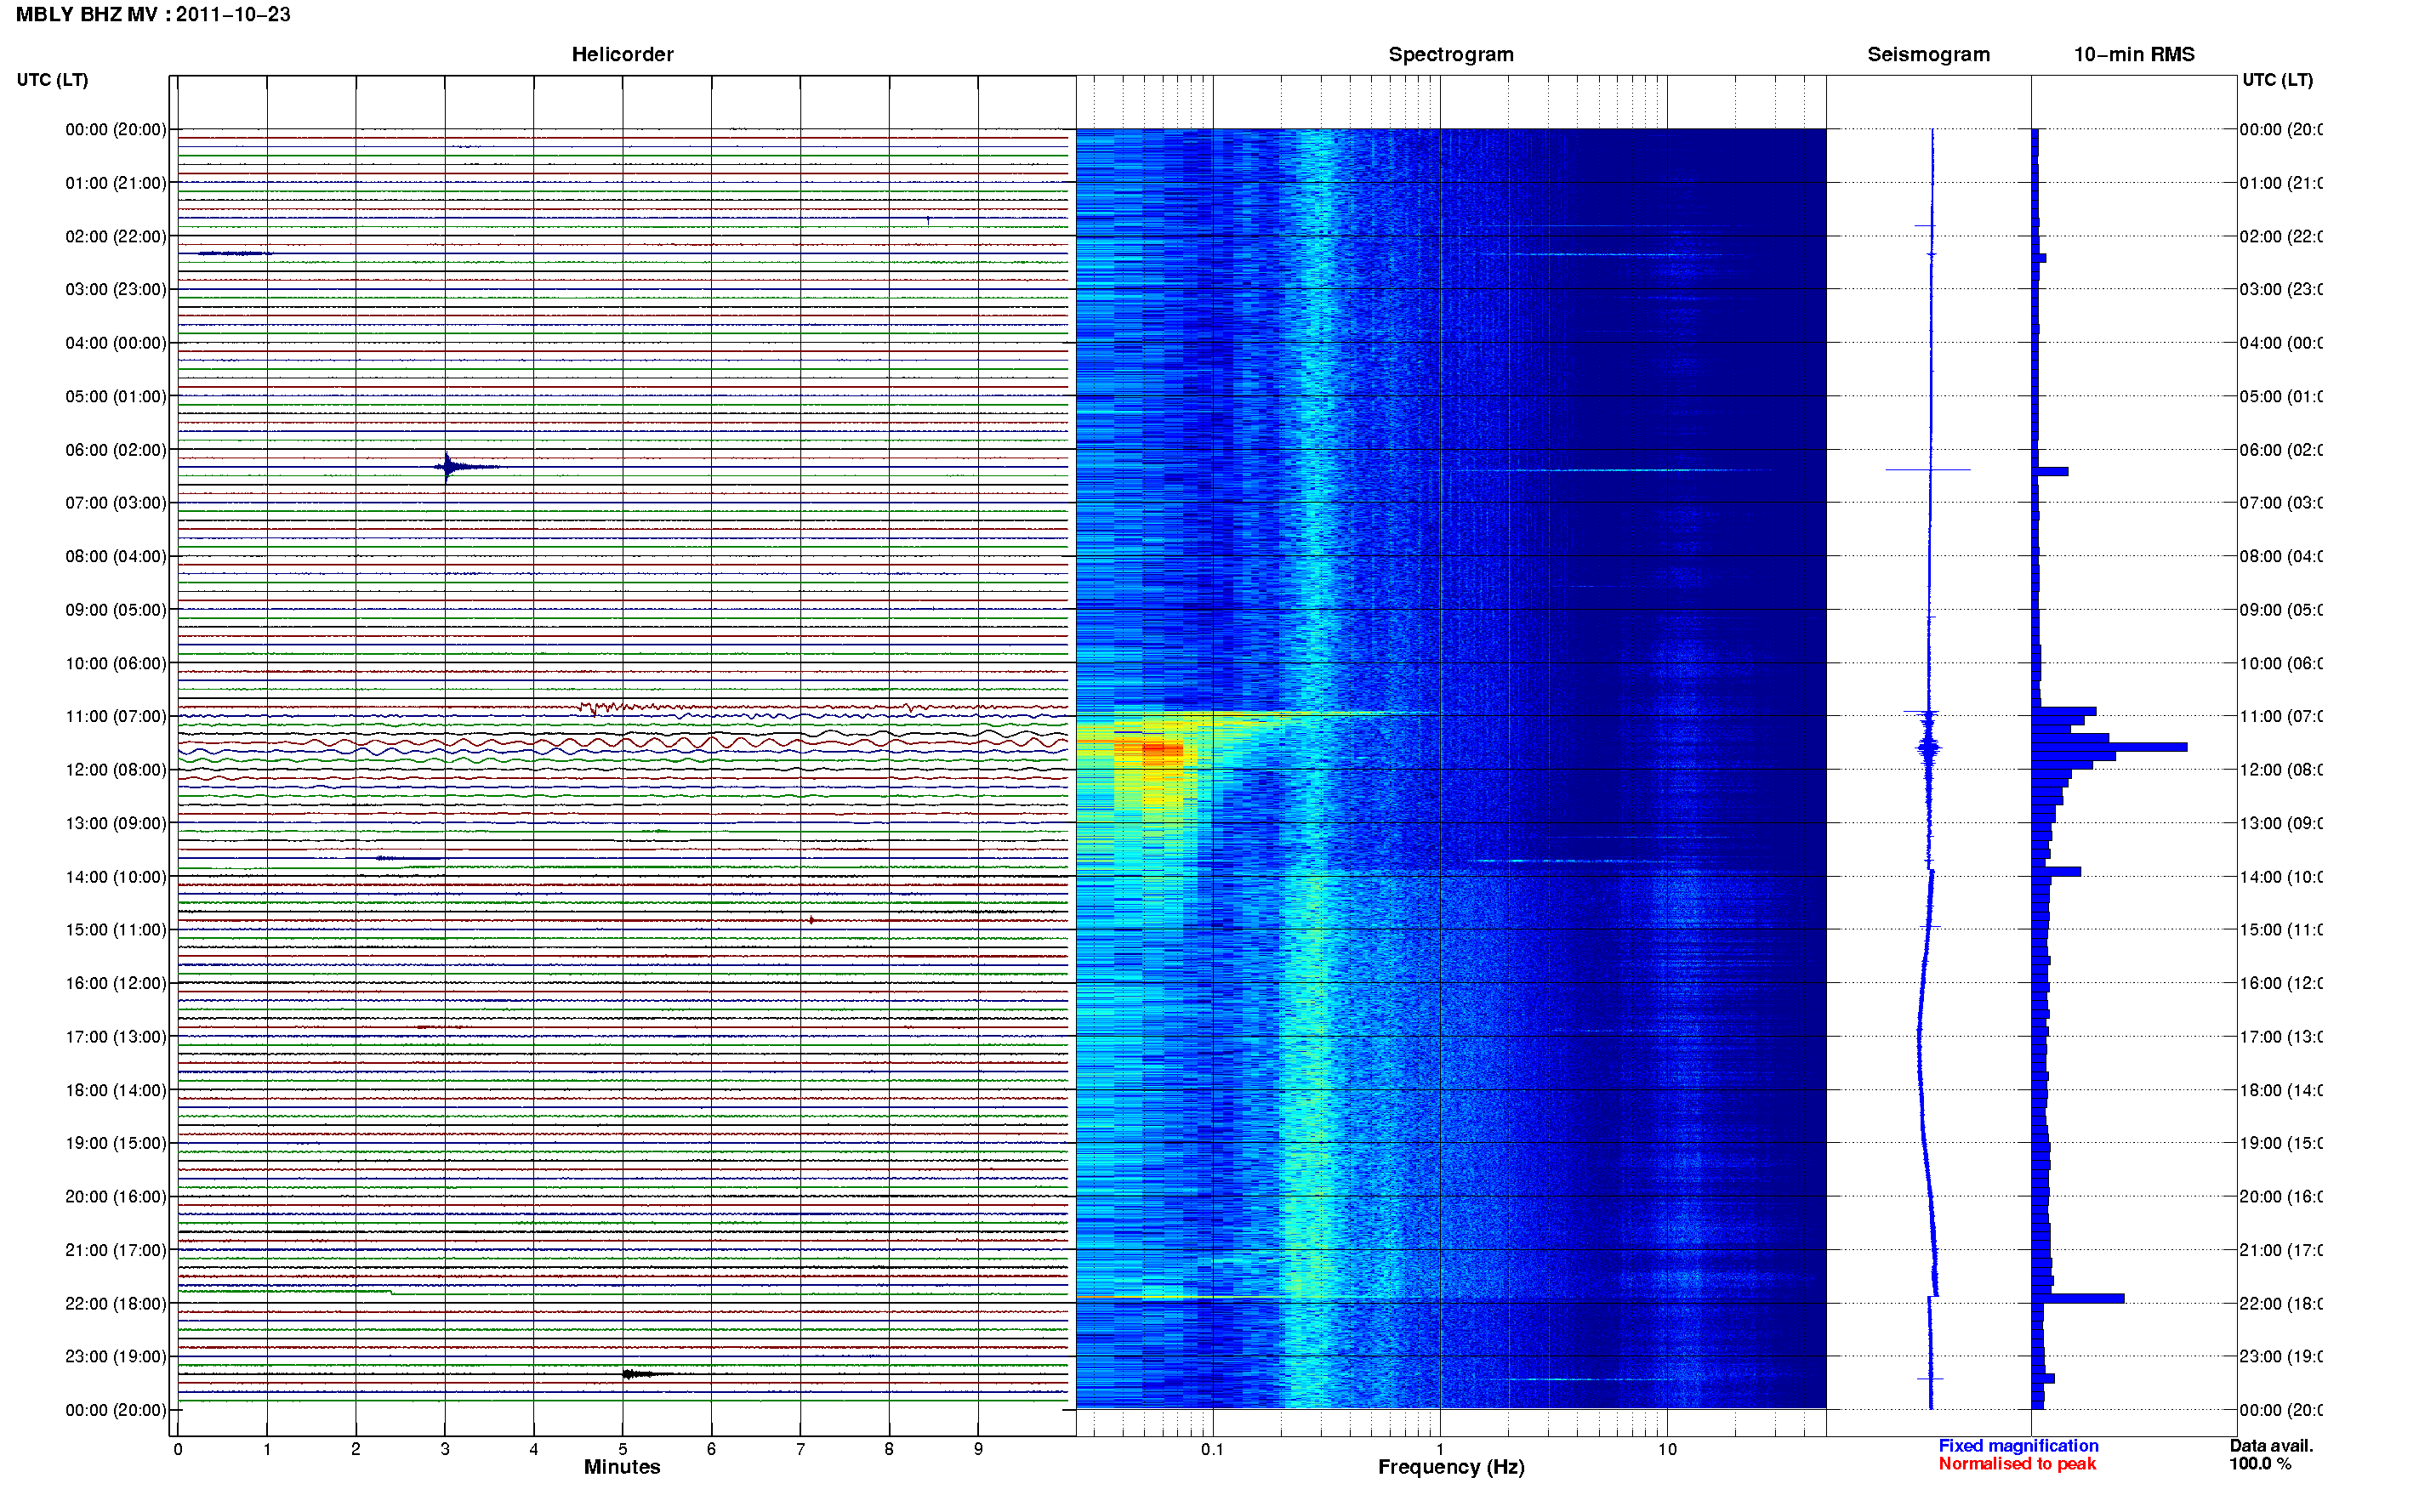Screen dimensions: 2419x1512
Task: Click the "10-min RMS" panel heading
Action: 2133,55
